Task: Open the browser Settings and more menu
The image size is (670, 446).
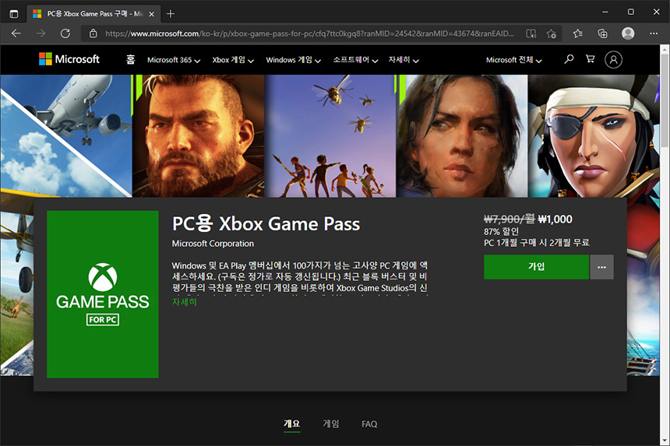Action: pos(654,33)
